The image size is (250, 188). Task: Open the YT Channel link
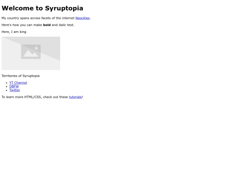point(18,83)
